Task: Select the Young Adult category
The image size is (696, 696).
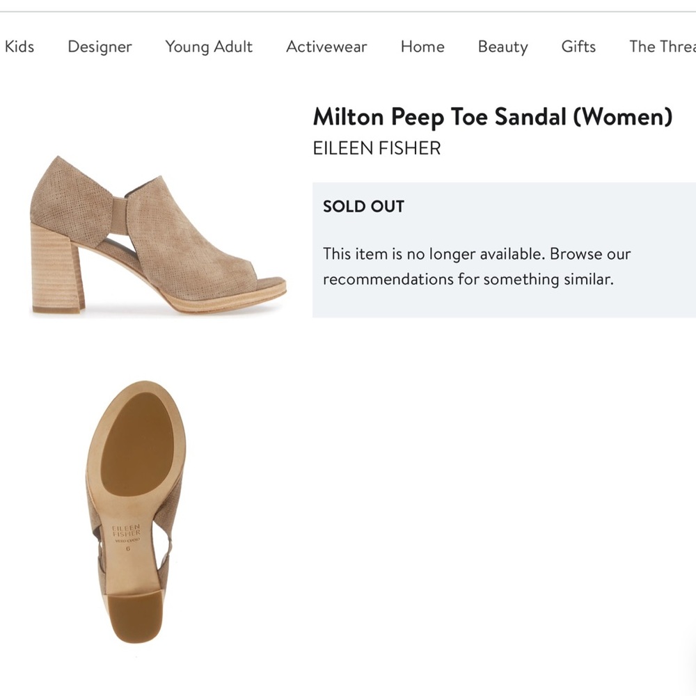Action: tap(207, 47)
